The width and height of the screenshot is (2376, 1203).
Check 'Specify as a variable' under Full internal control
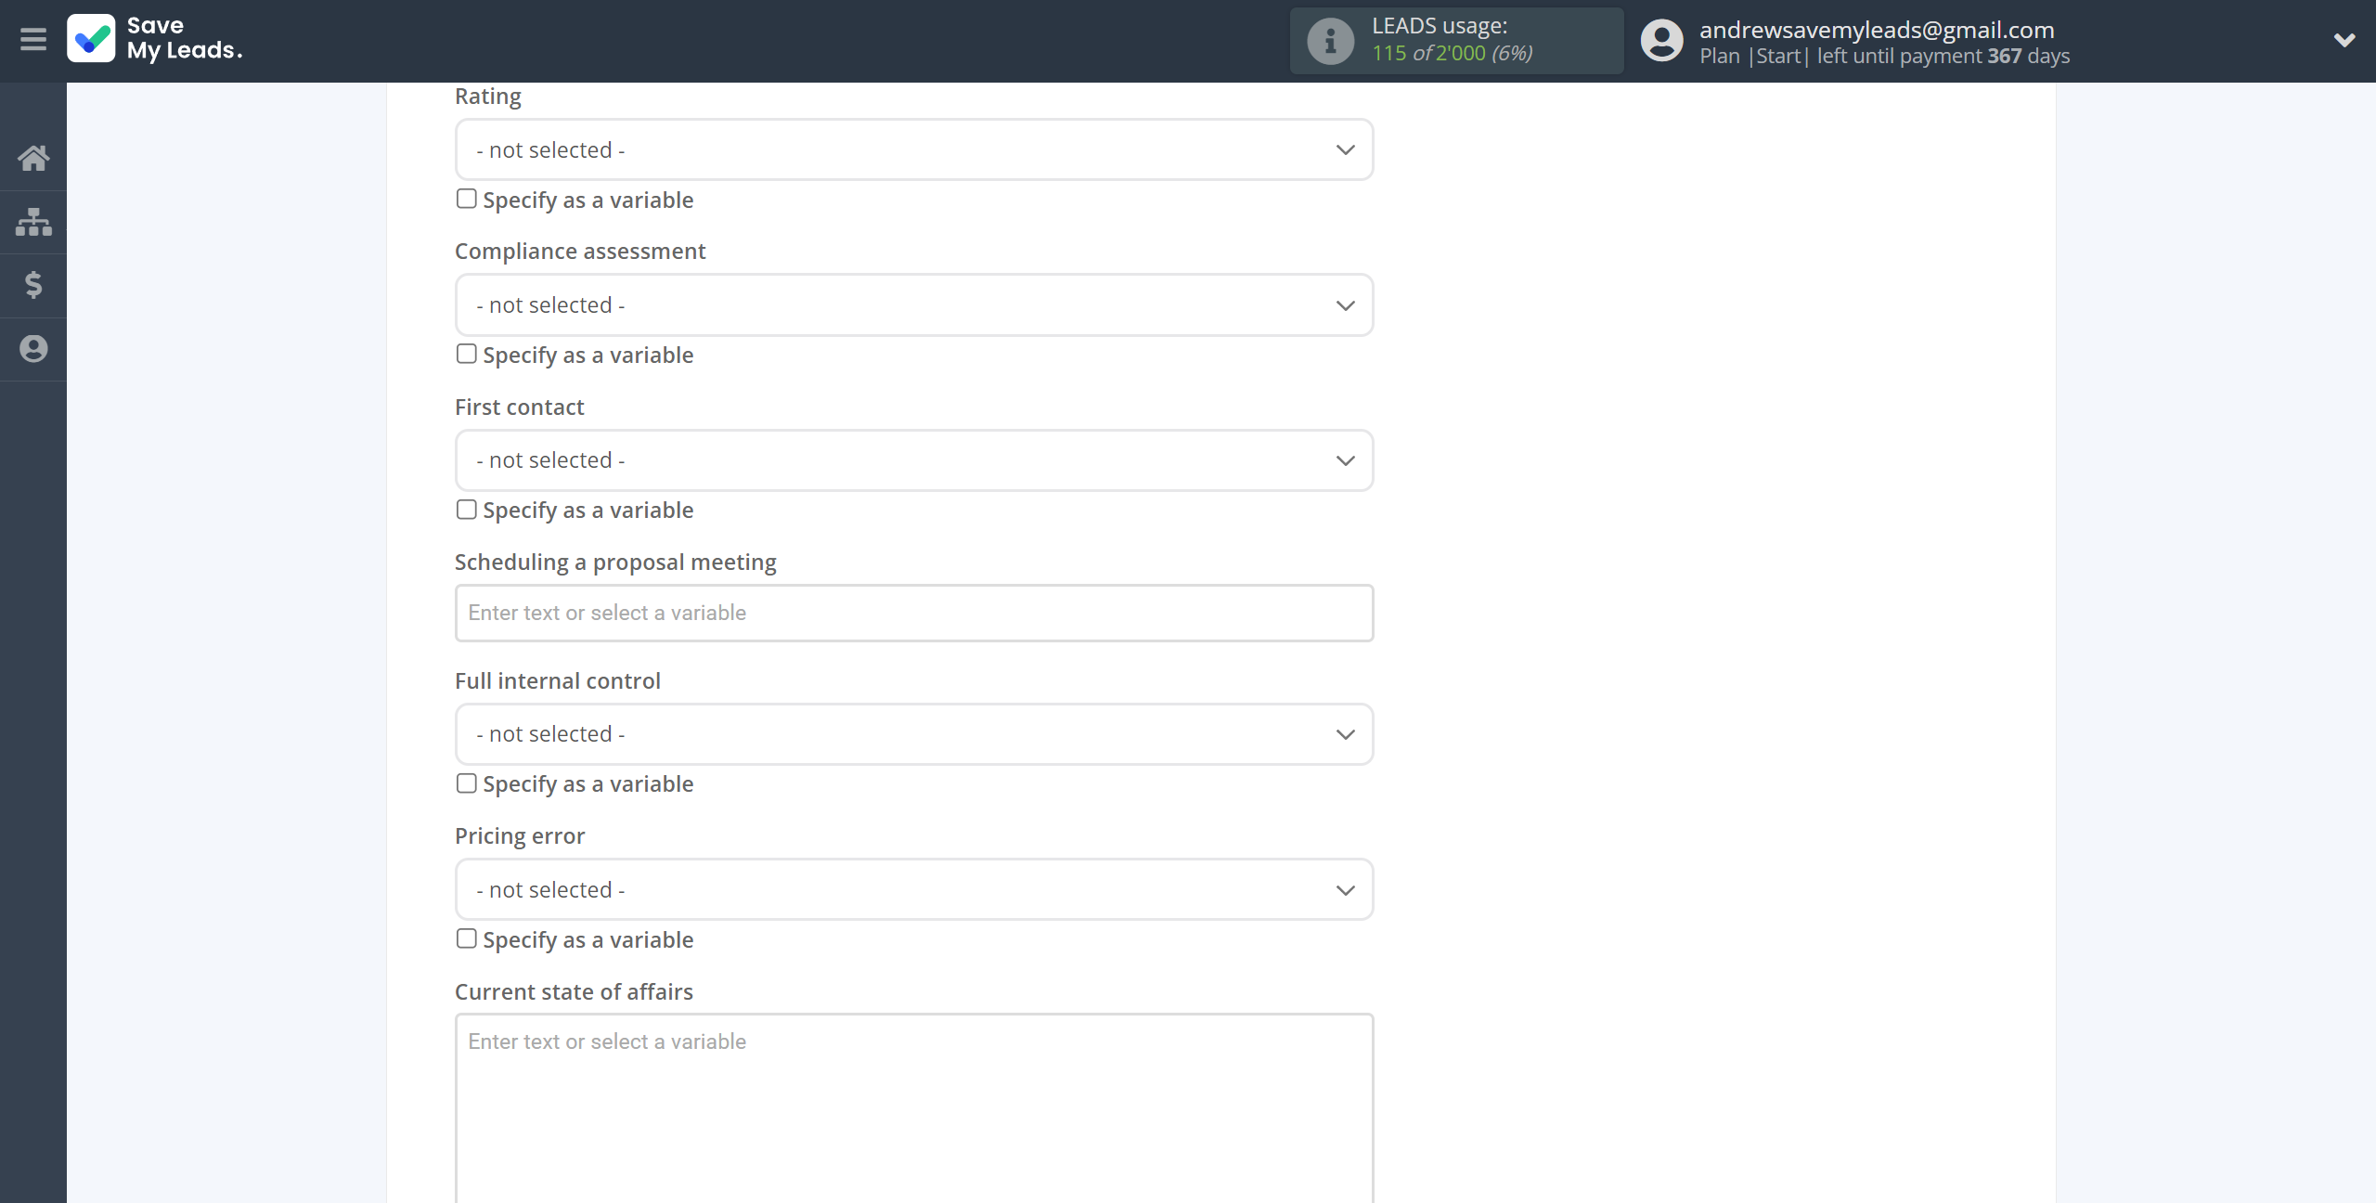(x=467, y=783)
